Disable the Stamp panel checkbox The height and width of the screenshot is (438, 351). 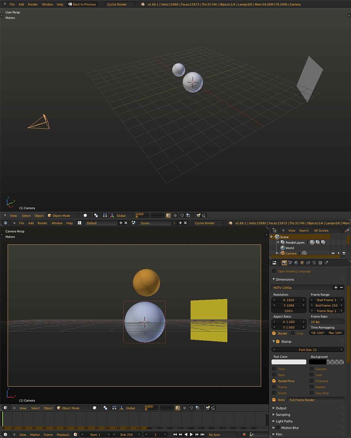tap(278, 341)
